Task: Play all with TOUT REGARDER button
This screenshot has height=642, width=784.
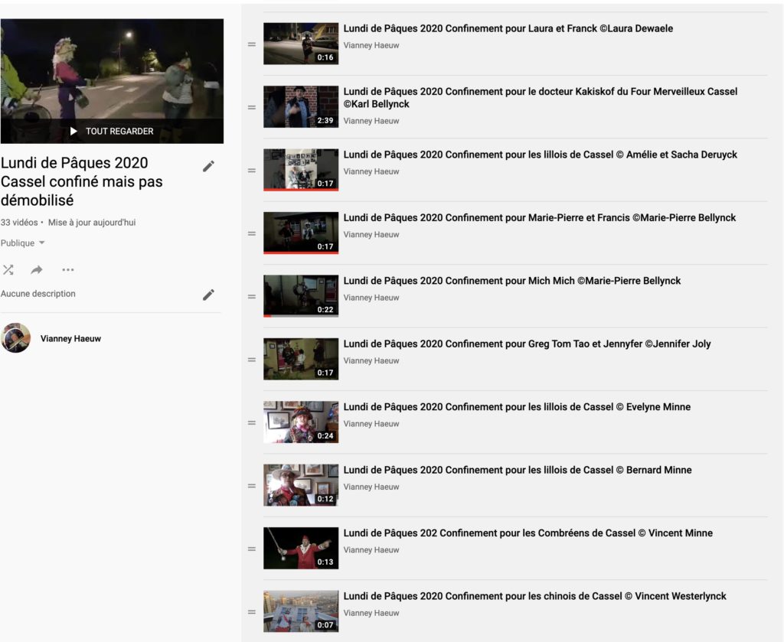Action: click(112, 132)
